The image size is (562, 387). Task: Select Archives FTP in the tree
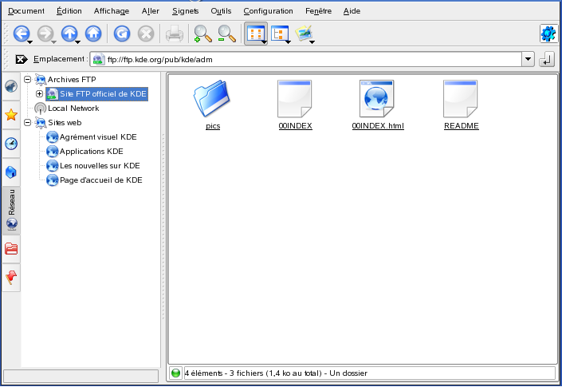tap(72, 79)
